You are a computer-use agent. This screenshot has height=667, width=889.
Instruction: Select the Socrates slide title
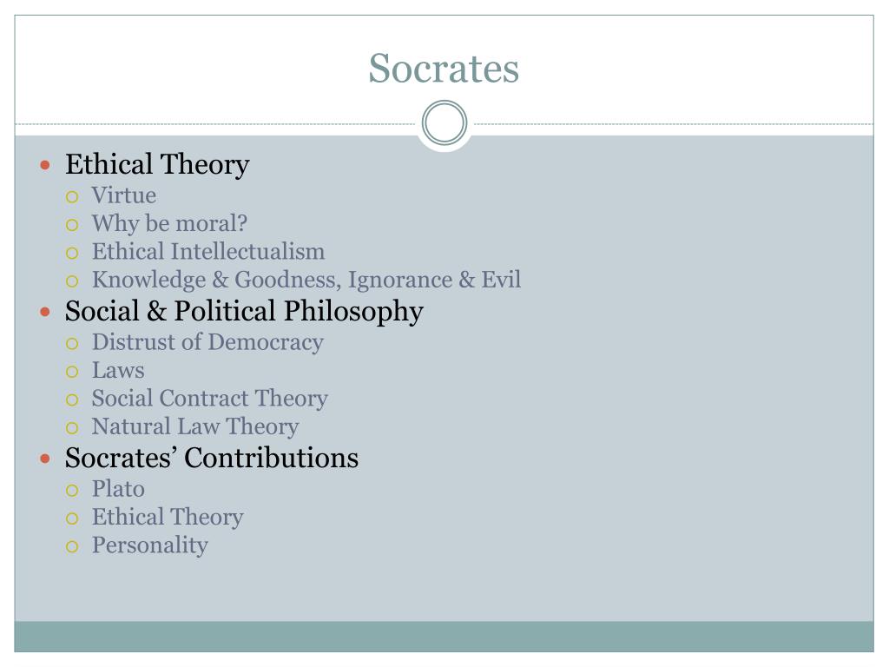[x=444, y=68]
